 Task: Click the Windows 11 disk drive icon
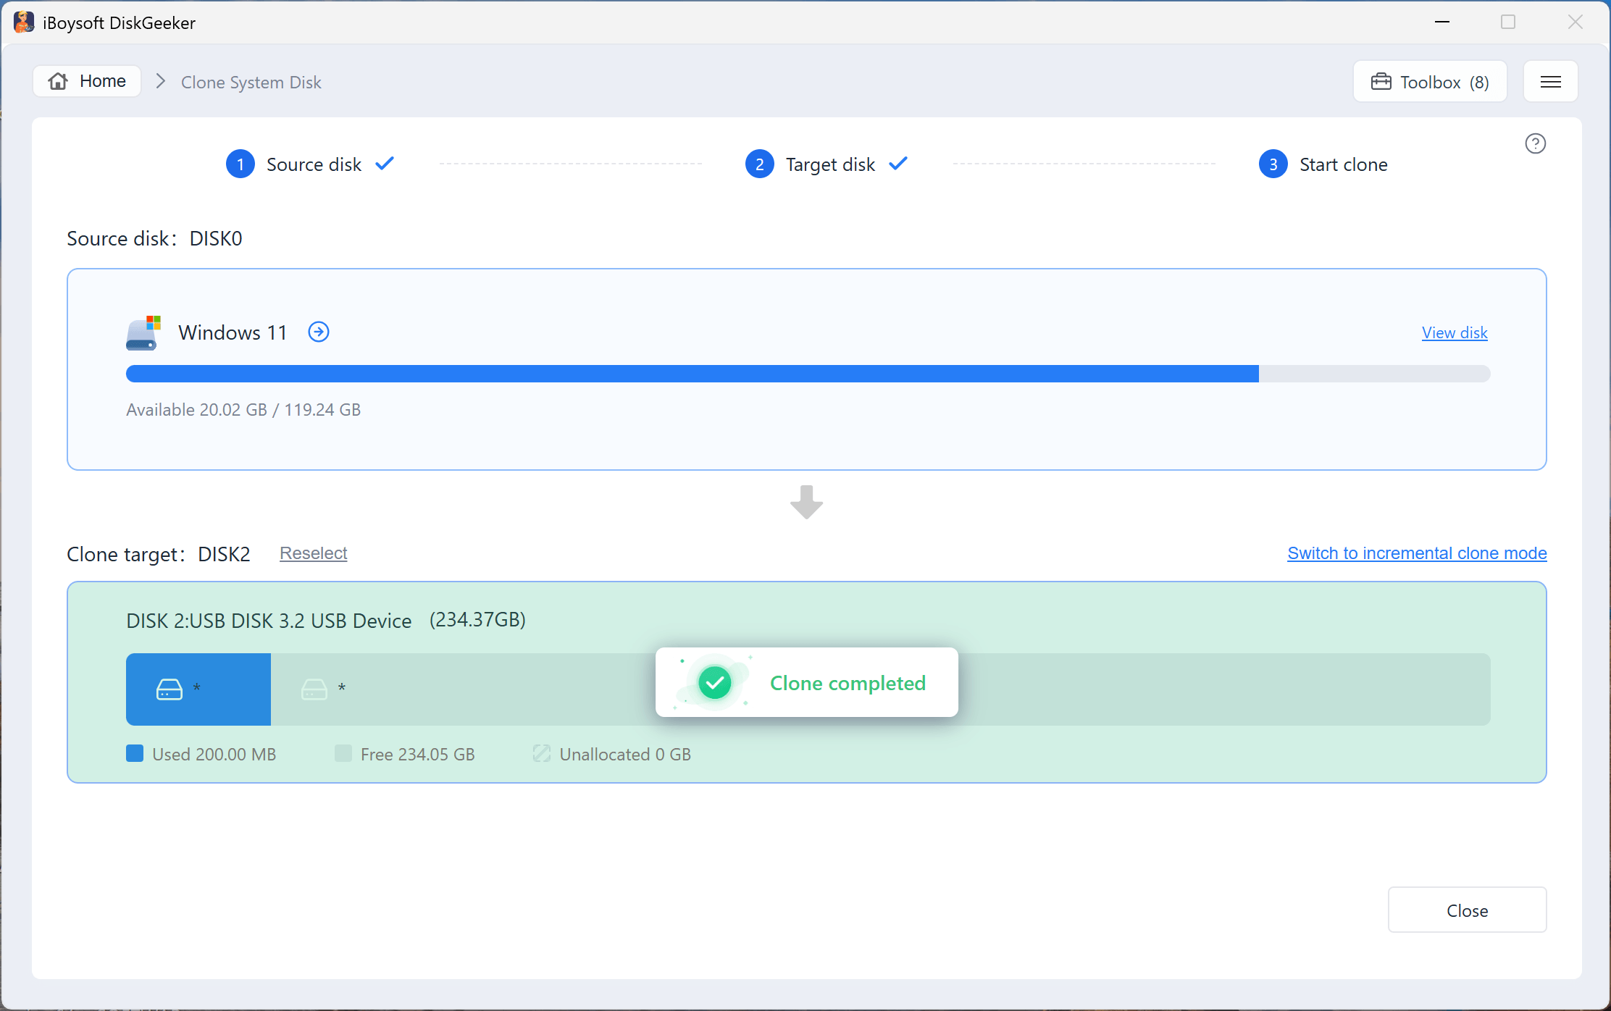click(x=143, y=333)
